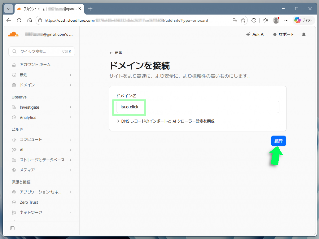319x239 pixels.
Task: Select the アカウント ホーム browser tab
Action: (x=50, y=9)
